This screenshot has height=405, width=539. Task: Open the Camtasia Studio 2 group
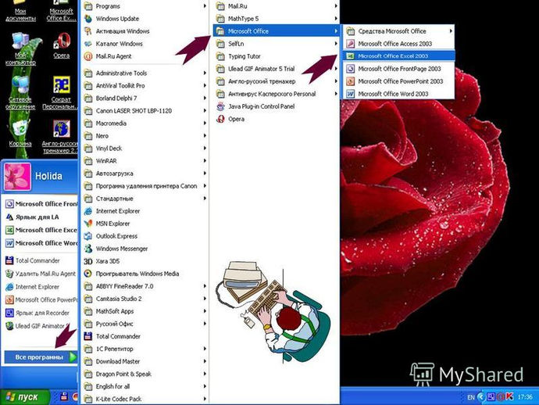point(145,299)
